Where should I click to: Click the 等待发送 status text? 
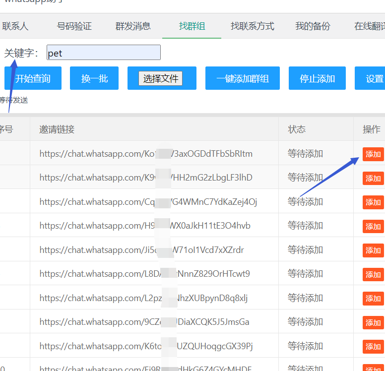[14, 100]
